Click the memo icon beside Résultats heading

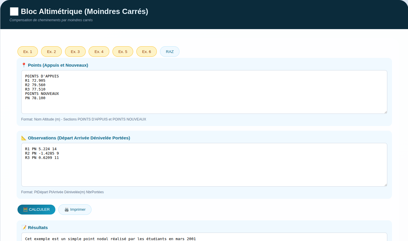(24, 228)
